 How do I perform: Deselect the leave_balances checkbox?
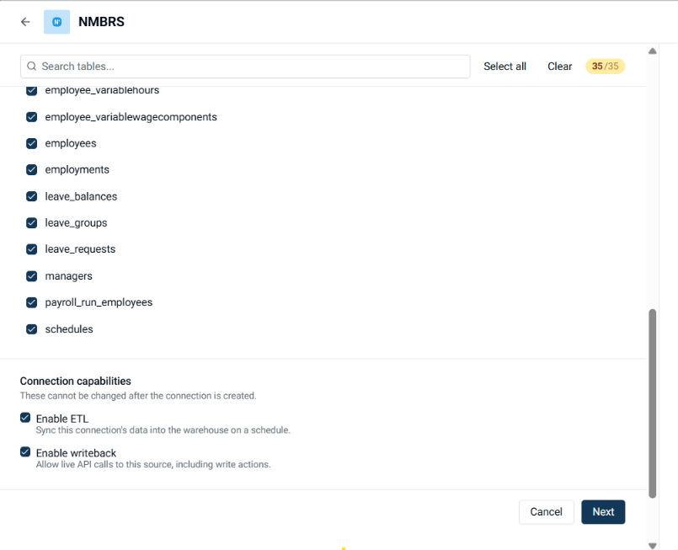point(31,196)
